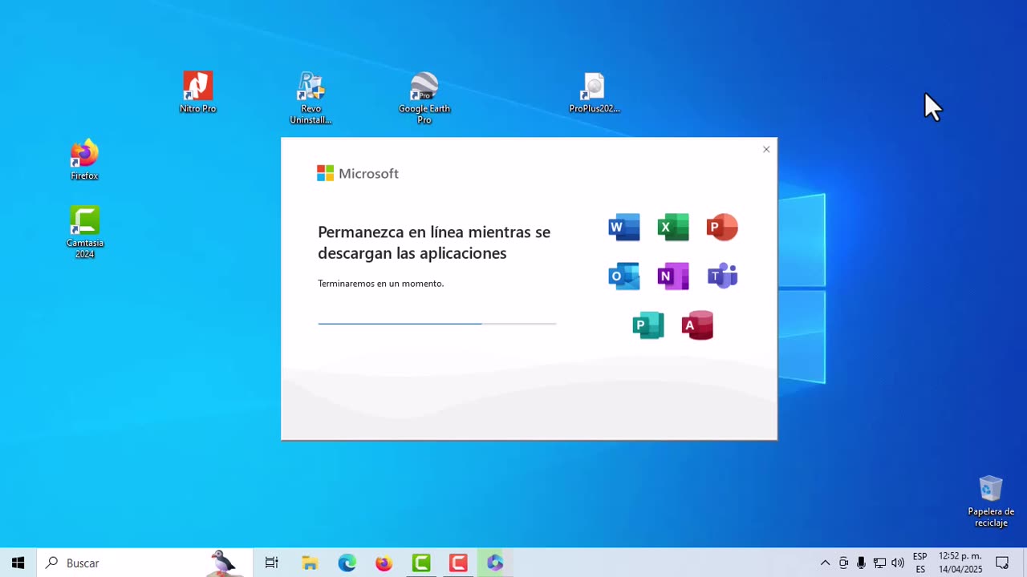Open File Explorer from taskbar
This screenshot has height=577, width=1027.
pos(310,563)
